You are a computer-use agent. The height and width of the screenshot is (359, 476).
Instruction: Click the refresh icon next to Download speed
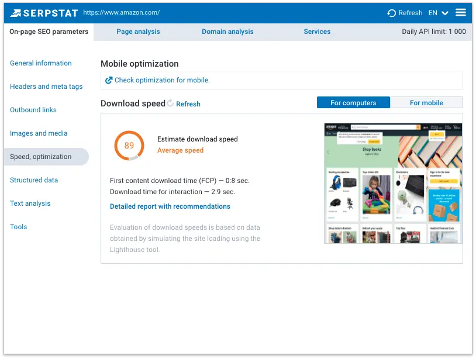tap(170, 103)
